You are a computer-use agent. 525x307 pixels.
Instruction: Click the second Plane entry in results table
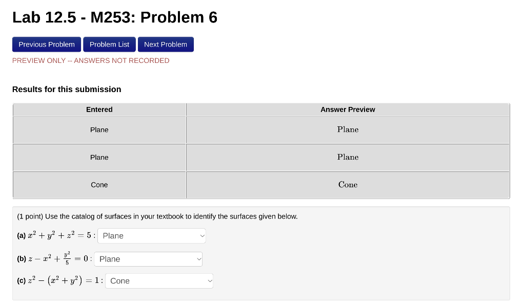pyautogui.click(x=99, y=157)
